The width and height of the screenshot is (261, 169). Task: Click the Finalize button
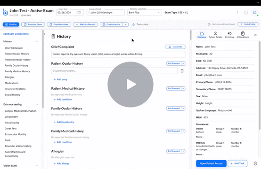[11, 24]
